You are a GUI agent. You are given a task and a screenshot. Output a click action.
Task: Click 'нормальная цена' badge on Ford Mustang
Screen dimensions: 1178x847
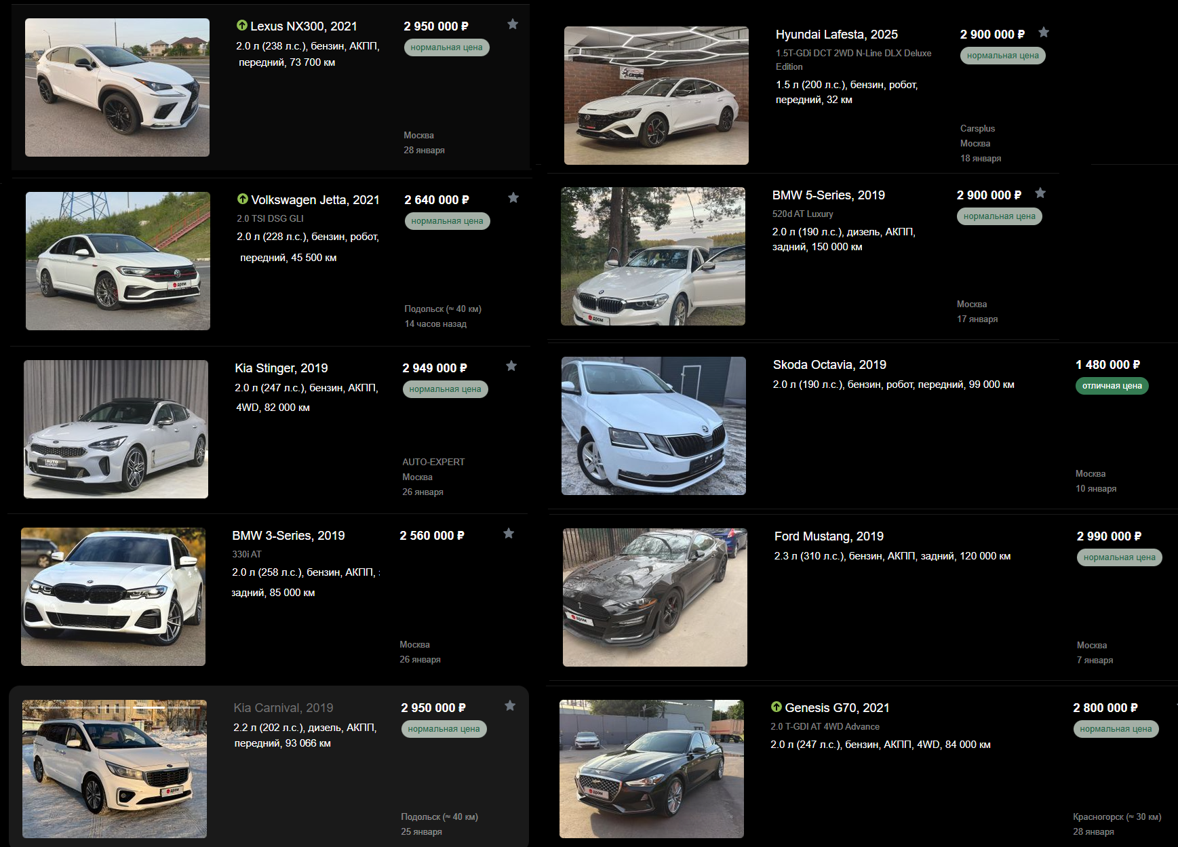click(x=1120, y=557)
